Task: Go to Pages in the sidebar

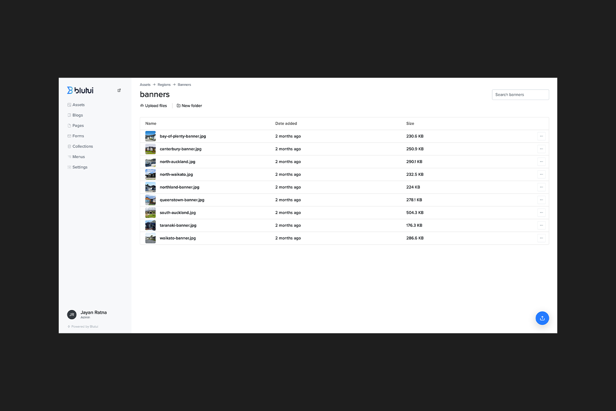Action: (76, 126)
